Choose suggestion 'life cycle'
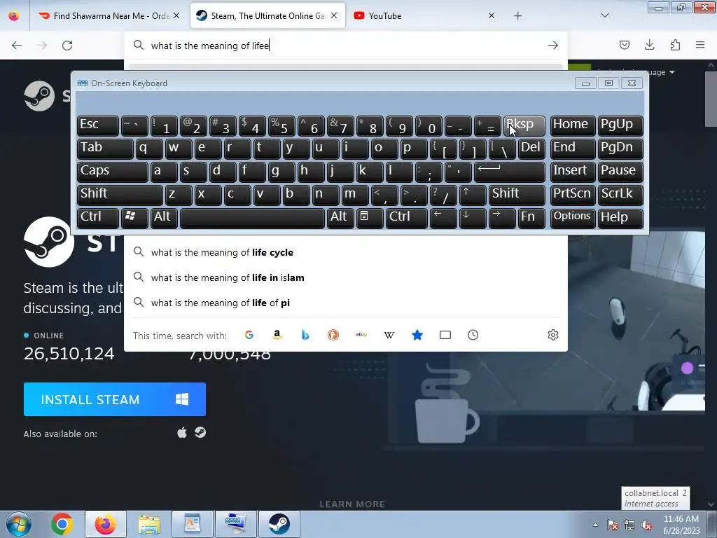 click(346, 252)
